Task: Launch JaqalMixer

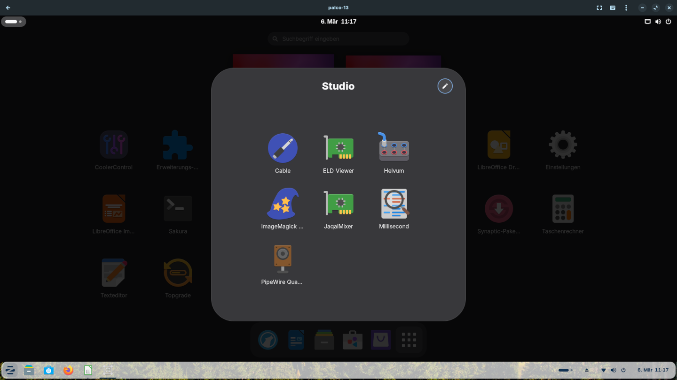Action: click(338, 204)
